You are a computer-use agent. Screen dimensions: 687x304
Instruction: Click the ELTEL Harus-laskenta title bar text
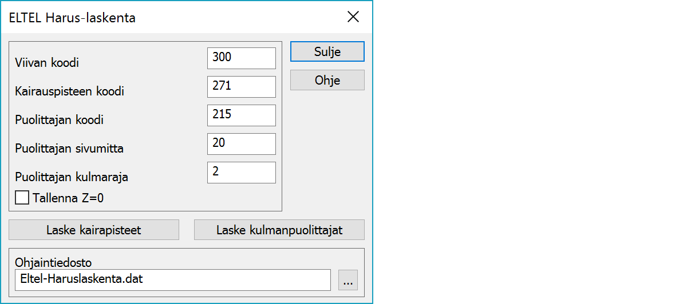pos(72,18)
